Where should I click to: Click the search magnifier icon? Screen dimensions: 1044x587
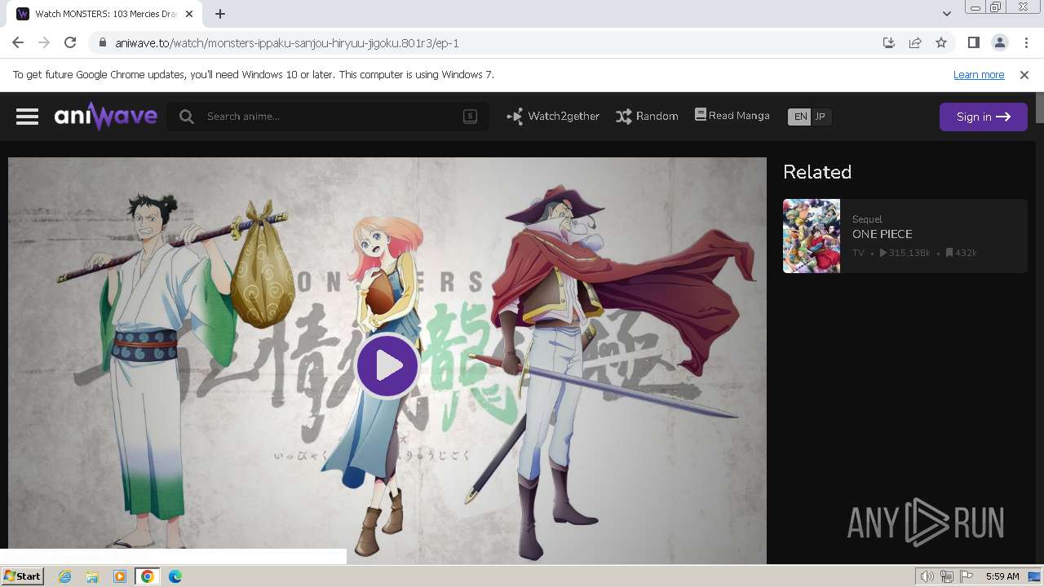[x=187, y=117]
